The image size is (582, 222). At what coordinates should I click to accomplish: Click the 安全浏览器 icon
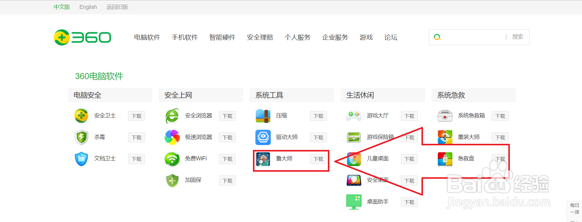point(172,116)
